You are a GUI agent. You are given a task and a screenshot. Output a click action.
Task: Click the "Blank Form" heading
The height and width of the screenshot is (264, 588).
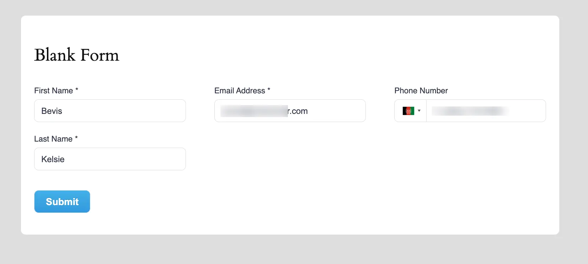click(76, 55)
